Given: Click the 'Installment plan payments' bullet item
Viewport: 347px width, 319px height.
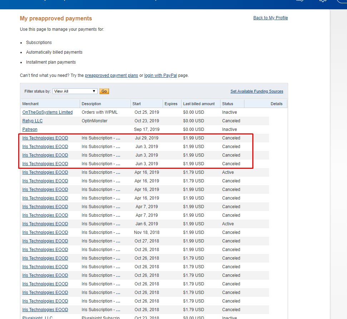Looking at the screenshot, I should [x=51, y=62].
